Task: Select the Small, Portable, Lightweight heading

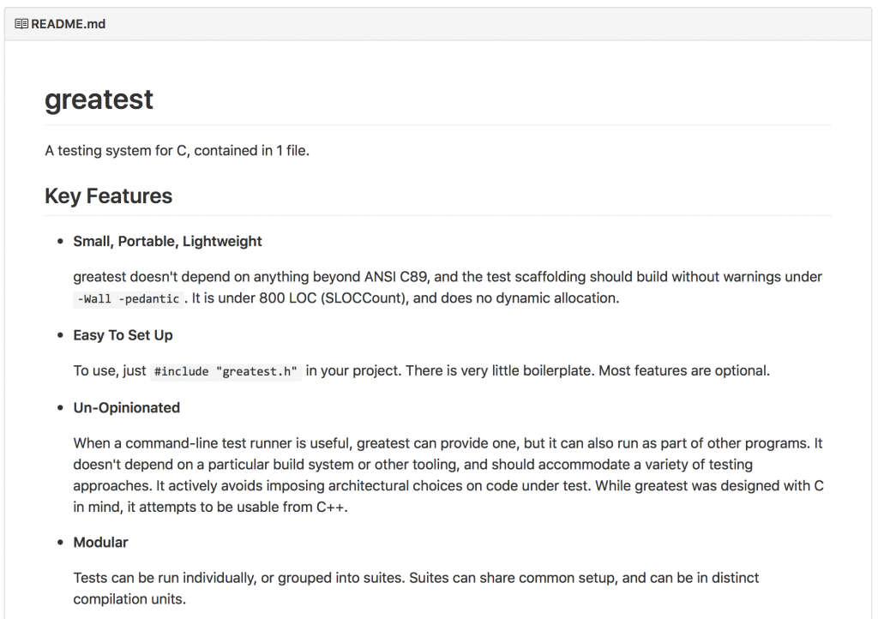Action: pyautogui.click(x=167, y=241)
